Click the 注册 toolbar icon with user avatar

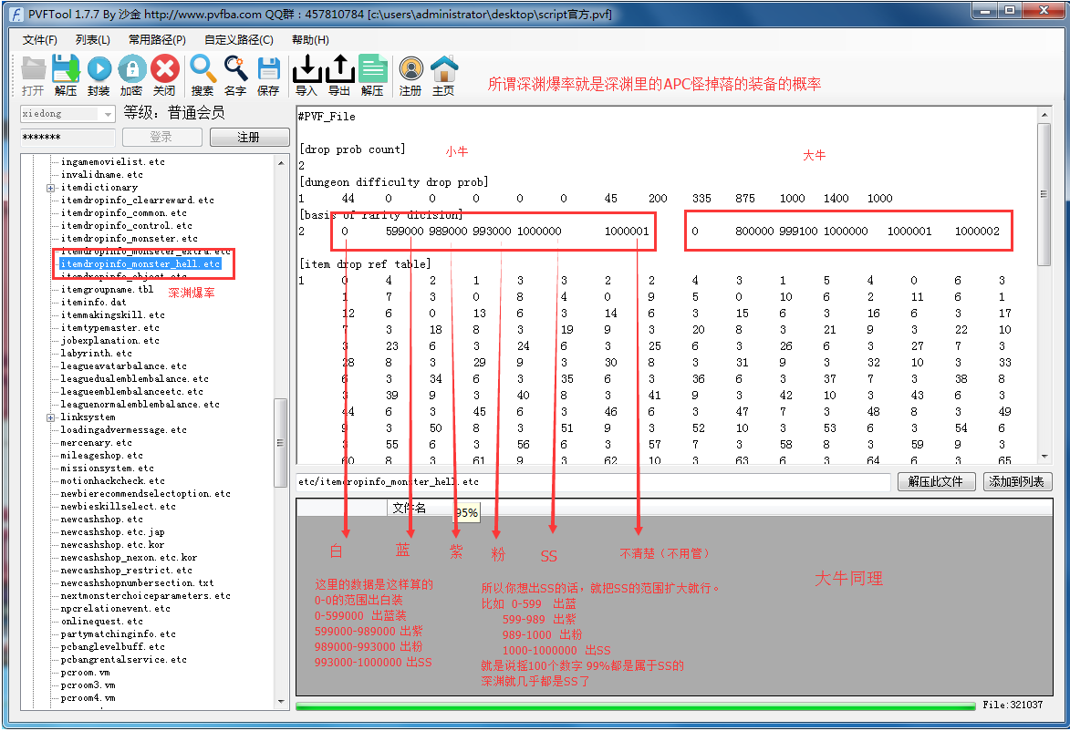pyautogui.click(x=410, y=74)
